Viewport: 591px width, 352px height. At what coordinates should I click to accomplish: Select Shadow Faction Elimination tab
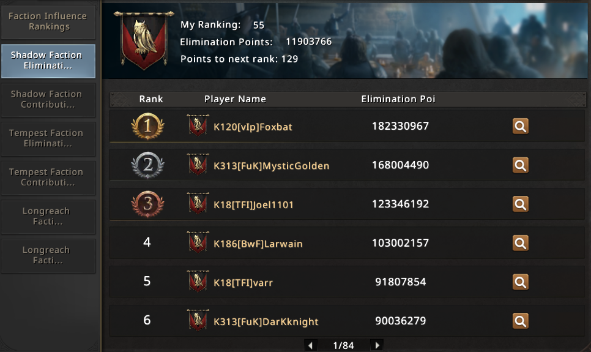pyautogui.click(x=48, y=61)
